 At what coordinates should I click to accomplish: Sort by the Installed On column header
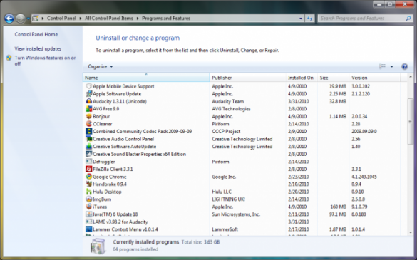coord(302,78)
